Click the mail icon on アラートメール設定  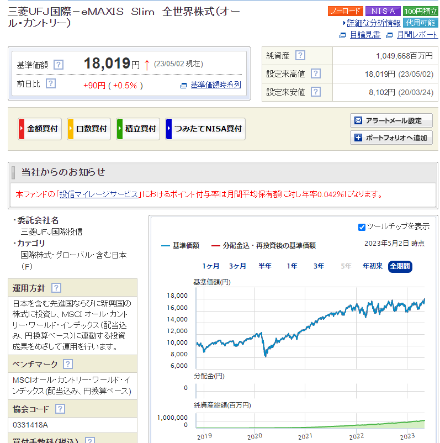point(358,120)
